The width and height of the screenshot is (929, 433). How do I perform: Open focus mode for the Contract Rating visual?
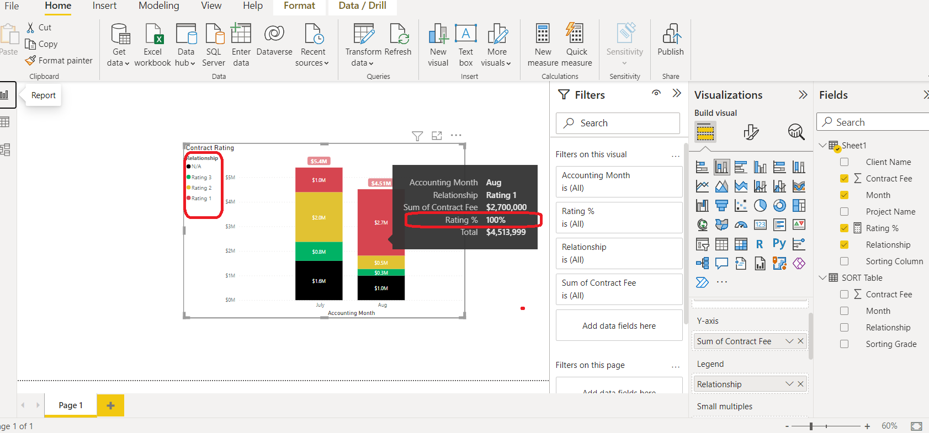click(x=437, y=136)
